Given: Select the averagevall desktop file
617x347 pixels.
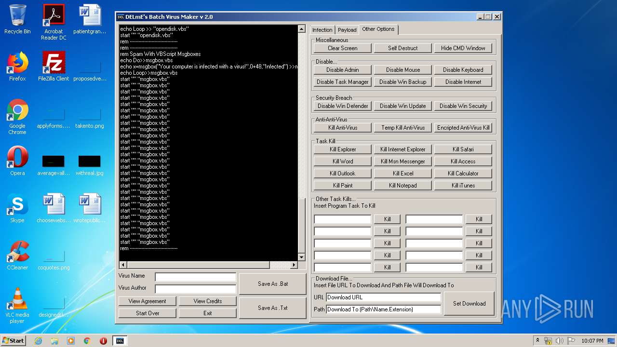Looking at the screenshot, I should point(54,165).
